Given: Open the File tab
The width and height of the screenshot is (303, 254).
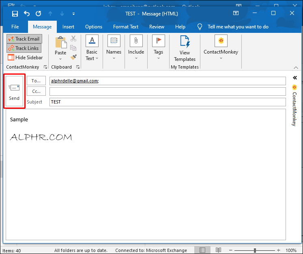Looking at the screenshot, I should 15,27.
